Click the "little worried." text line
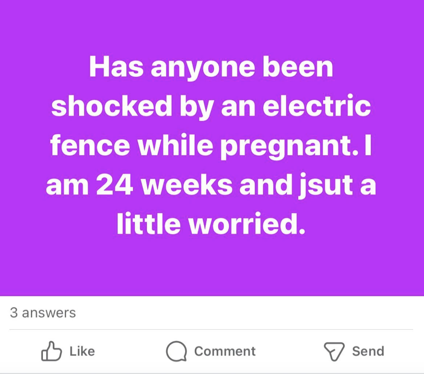The image size is (424, 374). click(211, 224)
